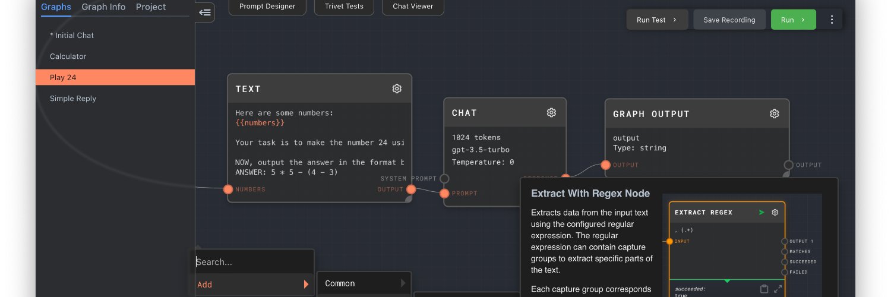Click green play icon on Extract Regex node
The image size is (891, 297).
(x=762, y=212)
